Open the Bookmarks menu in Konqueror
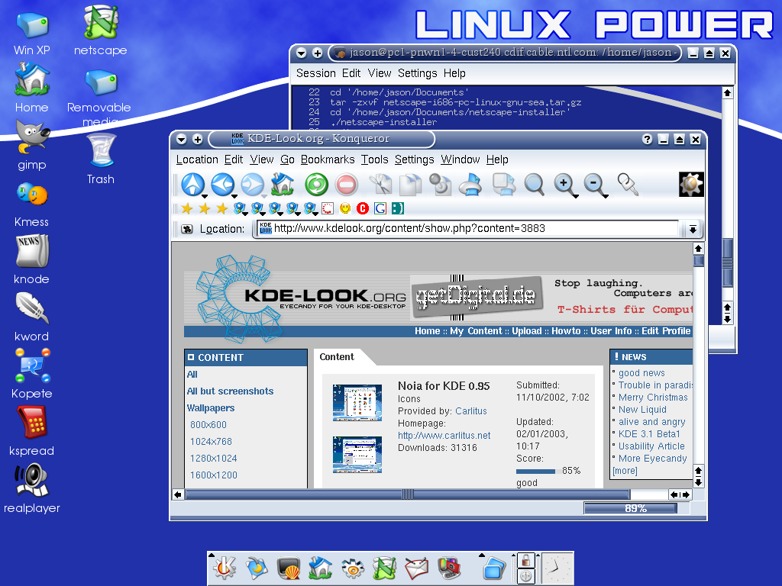The image size is (782, 586). (x=328, y=159)
